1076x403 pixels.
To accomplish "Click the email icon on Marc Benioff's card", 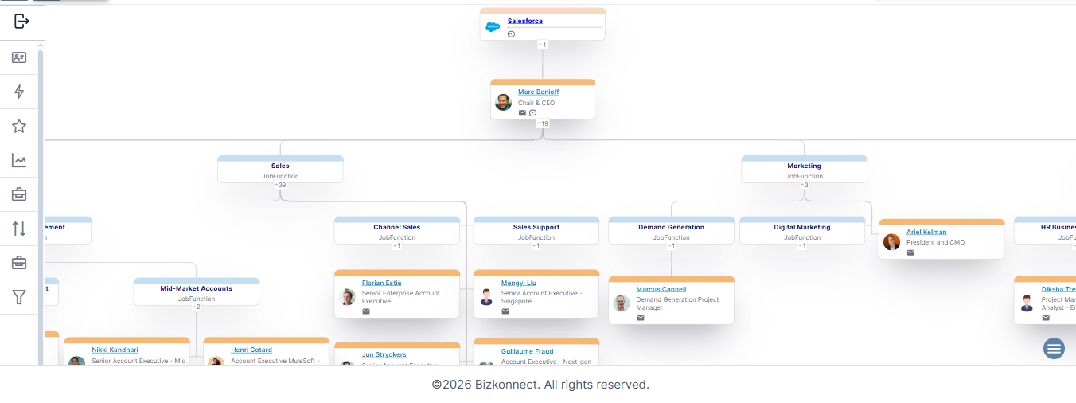I will (x=522, y=113).
